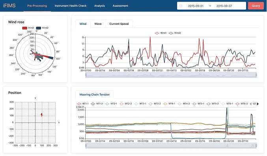Viewport: 267px width, 156px height.
Task: Toggle Wind2 series in the wind rose legend
Action: 42,28
